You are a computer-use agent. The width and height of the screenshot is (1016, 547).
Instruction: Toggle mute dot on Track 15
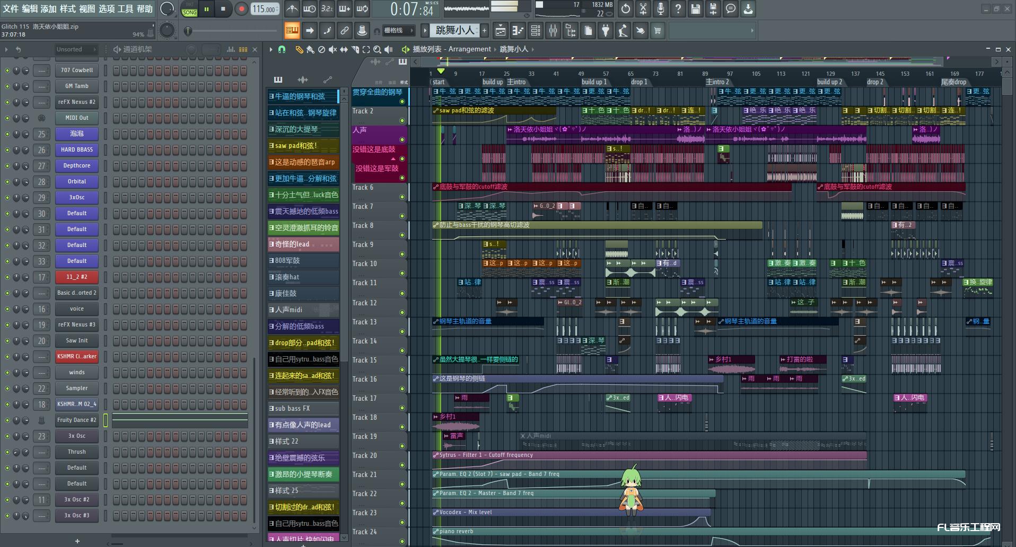pyautogui.click(x=402, y=369)
